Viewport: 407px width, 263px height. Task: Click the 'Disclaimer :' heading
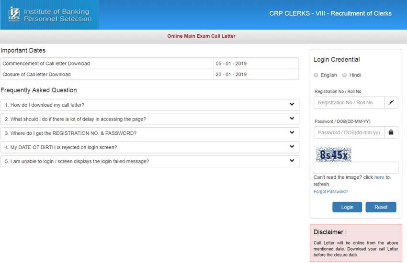(330, 232)
